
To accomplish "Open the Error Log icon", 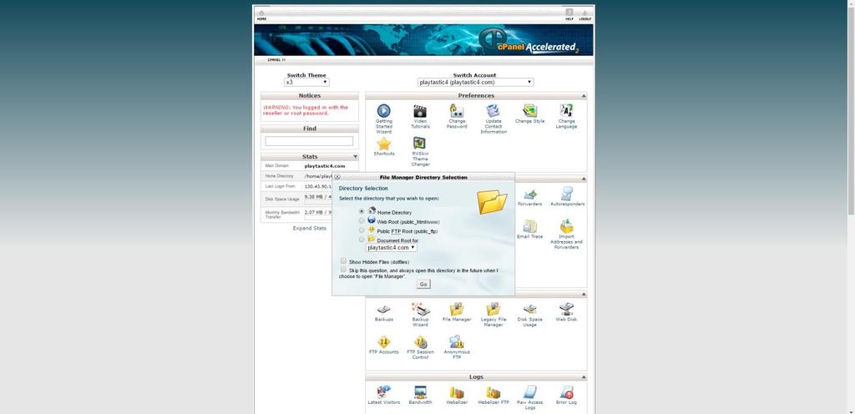I will (566, 392).
